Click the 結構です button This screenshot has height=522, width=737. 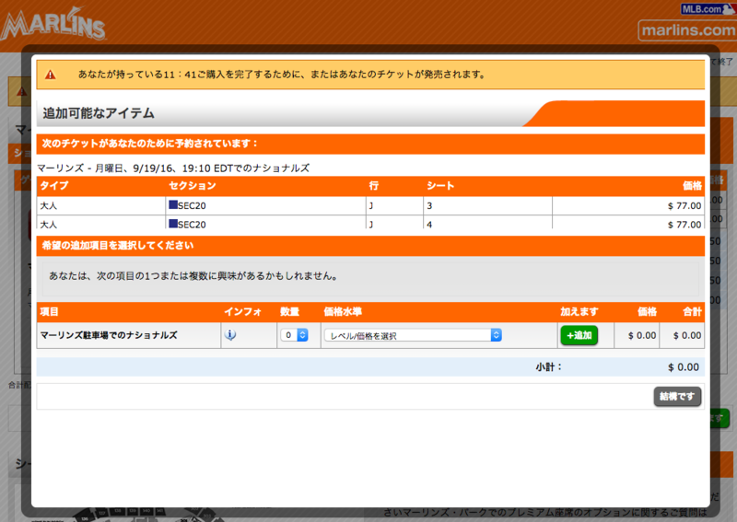pyautogui.click(x=677, y=397)
